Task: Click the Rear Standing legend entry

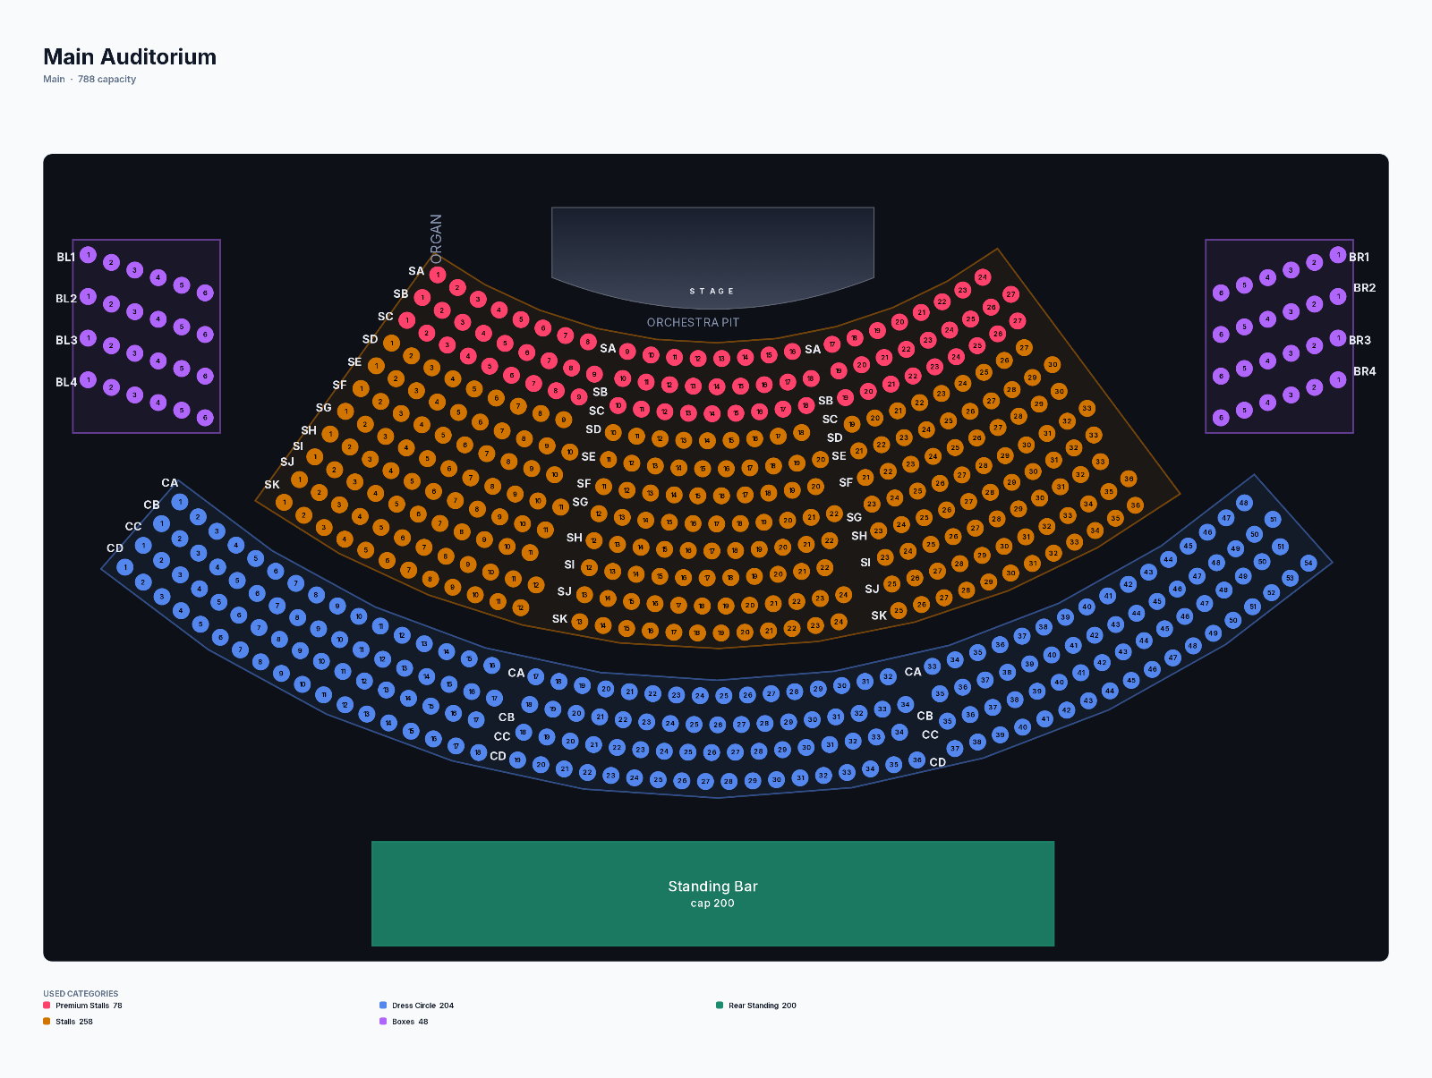Action: (756, 1006)
